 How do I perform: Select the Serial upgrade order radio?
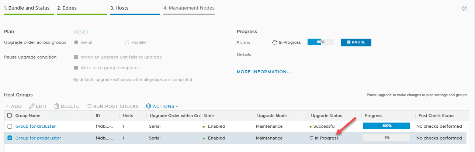[x=76, y=42]
